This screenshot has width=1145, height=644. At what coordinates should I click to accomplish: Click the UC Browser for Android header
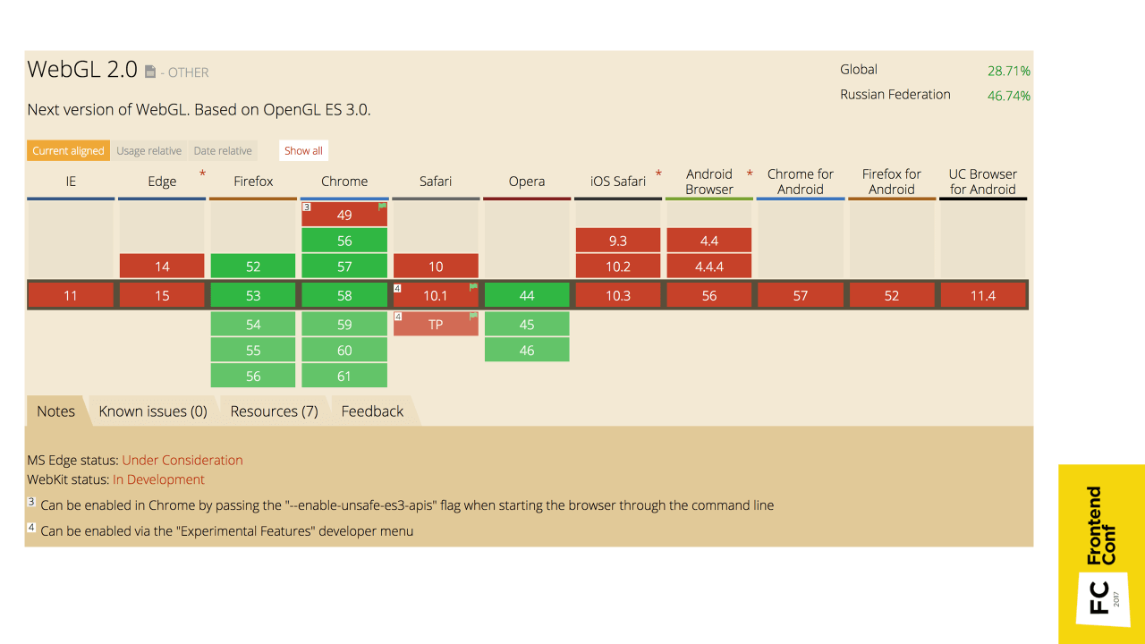click(x=983, y=182)
